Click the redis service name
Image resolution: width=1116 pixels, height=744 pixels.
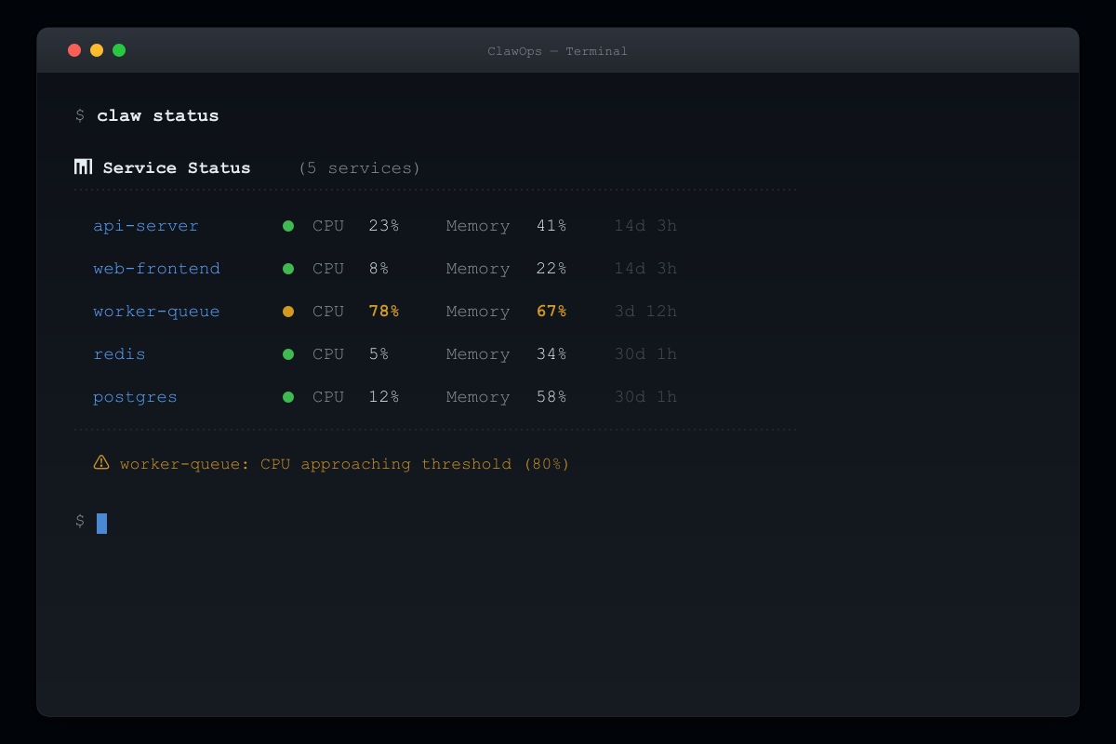tap(119, 354)
